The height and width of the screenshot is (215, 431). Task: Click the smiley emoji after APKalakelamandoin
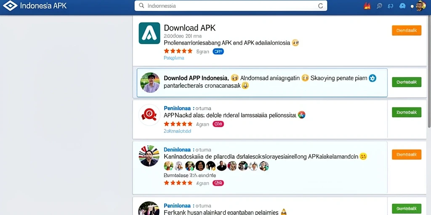click(363, 157)
